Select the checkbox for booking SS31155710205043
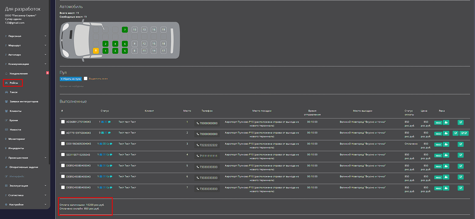The width and height of the screenshot is (475, 219). [63, 155]
